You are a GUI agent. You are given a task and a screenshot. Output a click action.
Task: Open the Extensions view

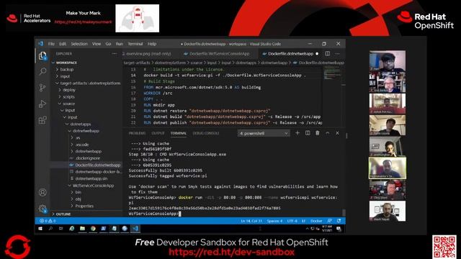point(42,120)
